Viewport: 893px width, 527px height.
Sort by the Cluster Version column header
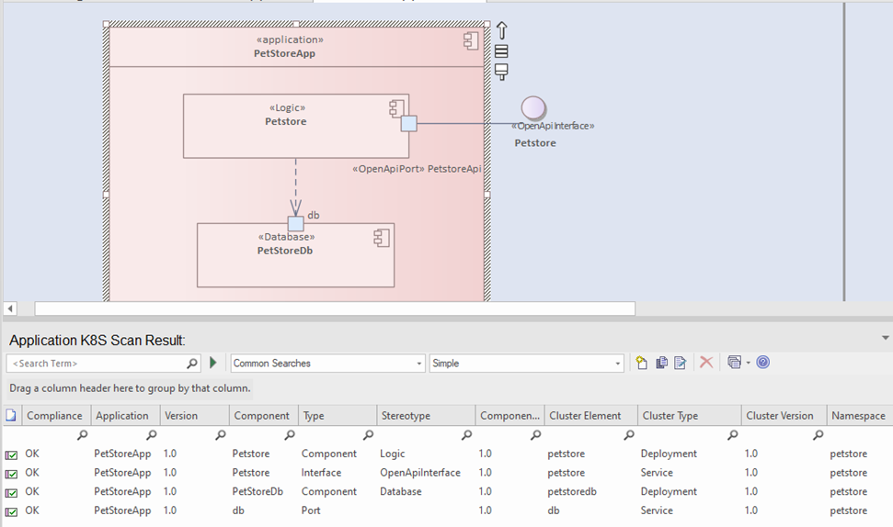[x=784, y=416]
